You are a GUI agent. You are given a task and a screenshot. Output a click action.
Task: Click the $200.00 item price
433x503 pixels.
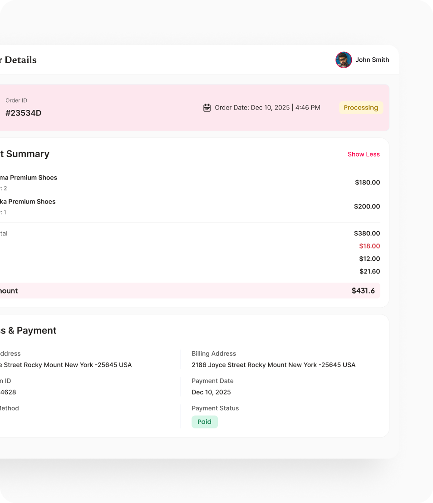[367, 206]
